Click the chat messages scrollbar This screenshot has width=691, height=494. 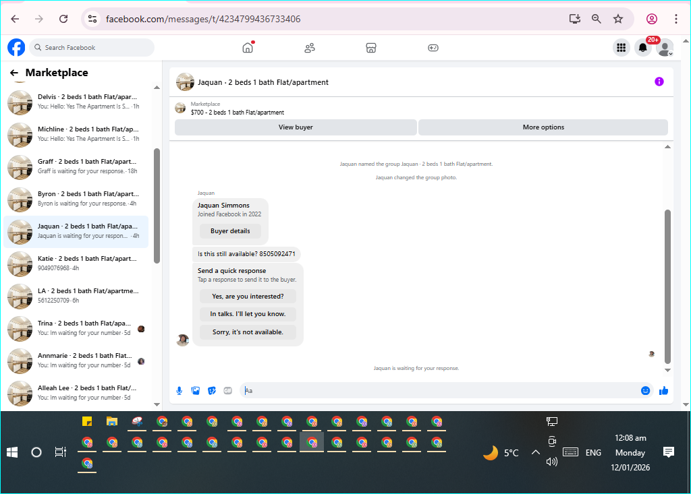[667, 286]
